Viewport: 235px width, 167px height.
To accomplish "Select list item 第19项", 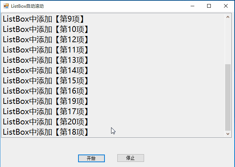I will tap(113, 101).
